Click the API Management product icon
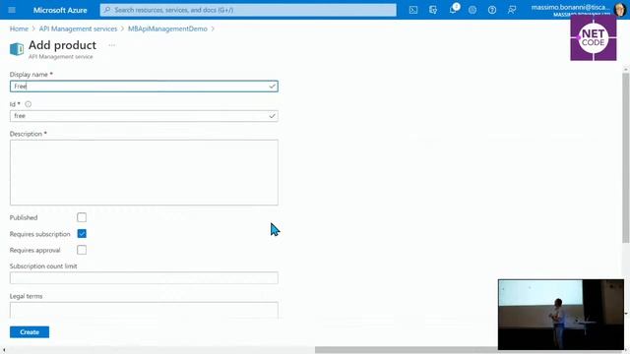The width and height of the screenshot is (630, 354). pos(17,49)
